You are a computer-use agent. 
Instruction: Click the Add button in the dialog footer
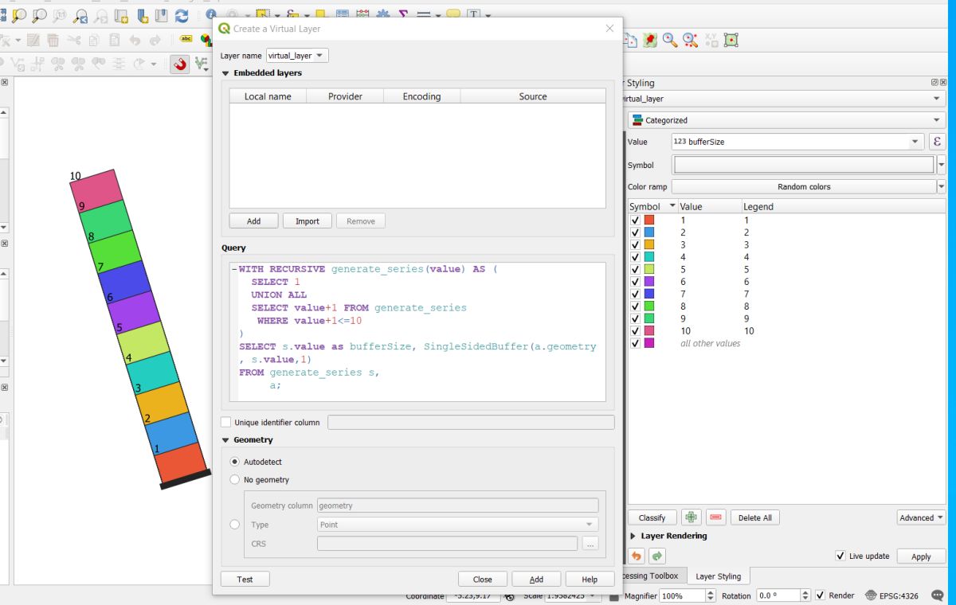point(536,580)
